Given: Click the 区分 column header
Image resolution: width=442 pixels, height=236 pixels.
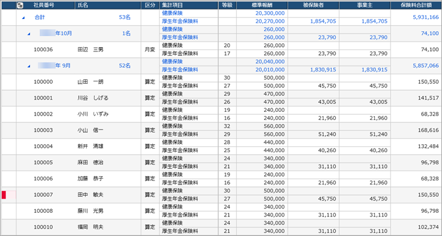Looking at the screenshot, I should (x=150, y=5).
